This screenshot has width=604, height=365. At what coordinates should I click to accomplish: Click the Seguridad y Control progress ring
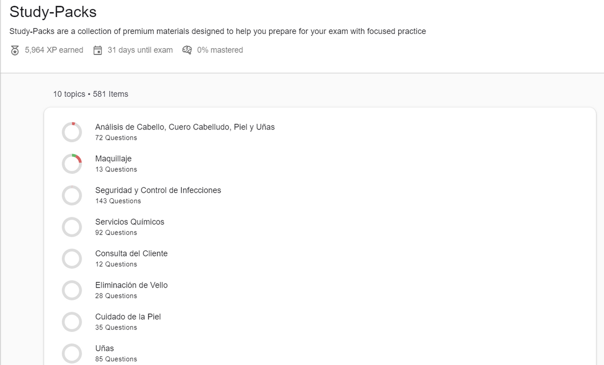pos(72,195)
